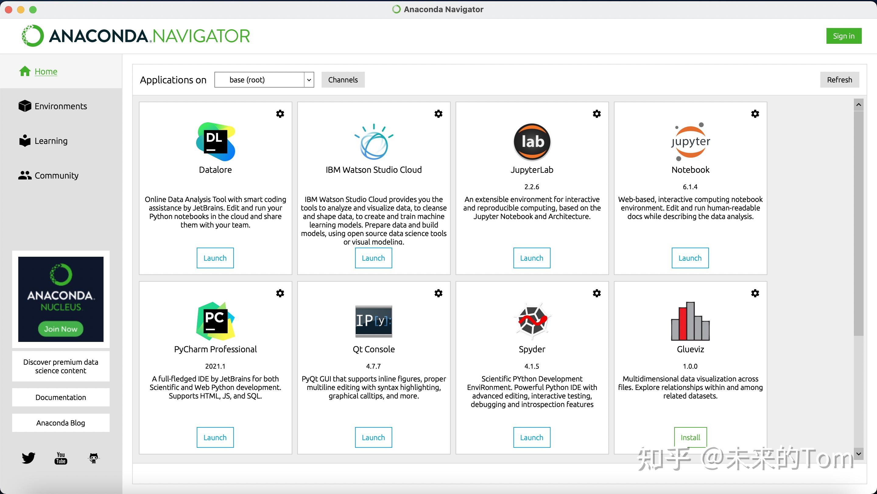
Task: Expand the IBM Watson Studio gear dropdown
Action: point(438,113)
